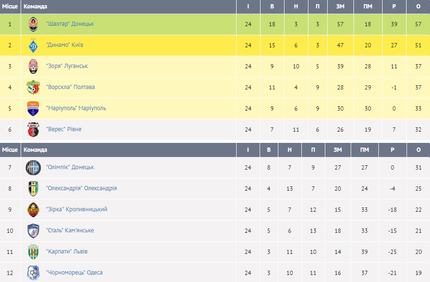Click the Karpaty Lviv club emblem

(33, 252)
